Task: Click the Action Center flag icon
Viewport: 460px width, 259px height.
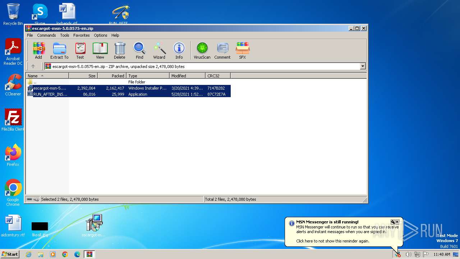Action: pyautogui.click(x=426, y=254)
